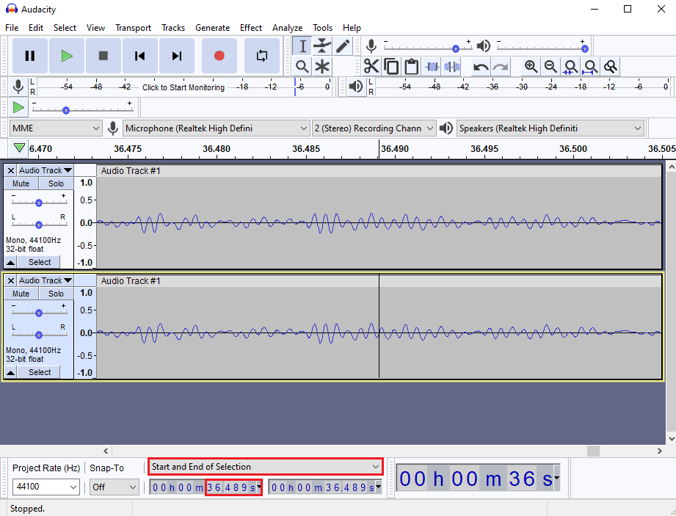Select the Multi-tool

coord(321,67)
